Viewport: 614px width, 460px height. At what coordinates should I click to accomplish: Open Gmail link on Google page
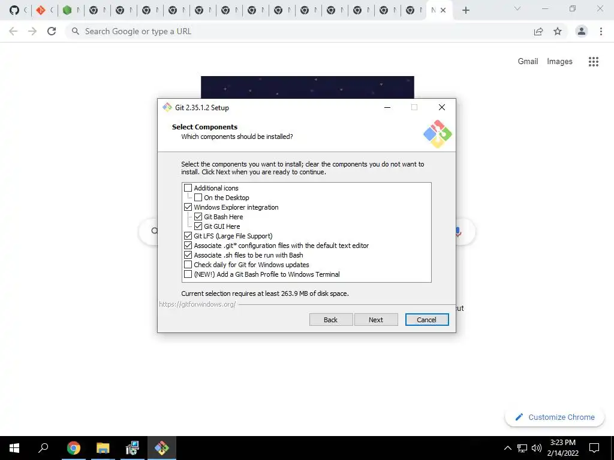click(528, 62)
